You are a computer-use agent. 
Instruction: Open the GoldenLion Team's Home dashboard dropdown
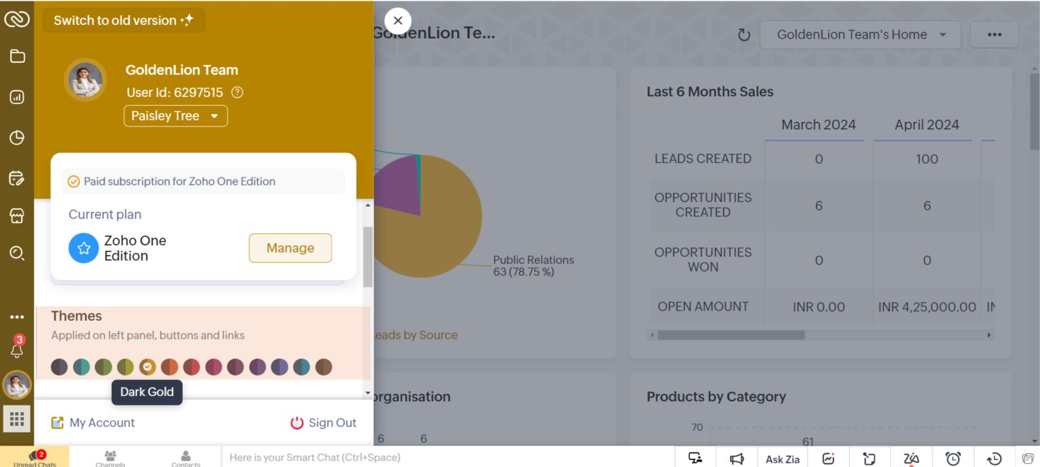860,34
